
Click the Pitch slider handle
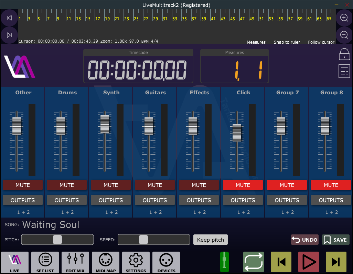pos(57,240)
